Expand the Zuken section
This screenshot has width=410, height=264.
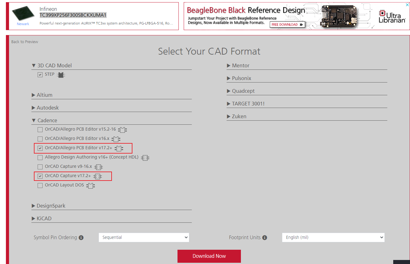click(239, 116)
